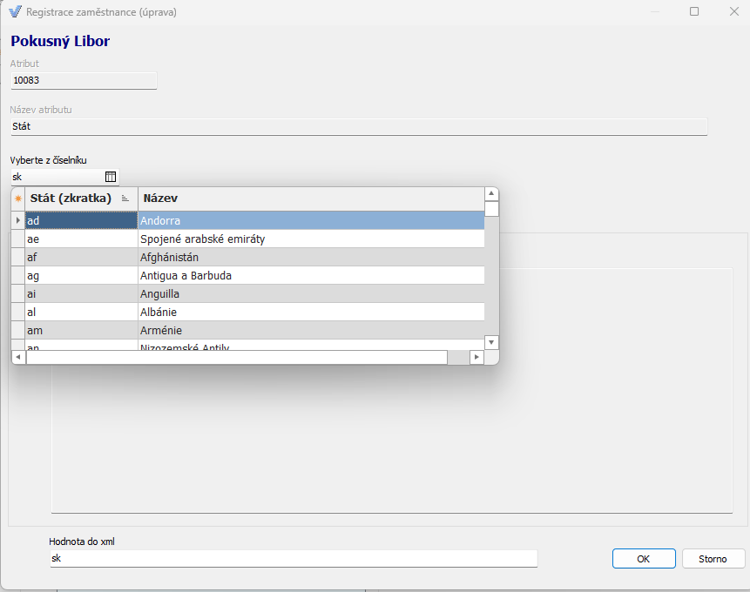This screenshot has width=750, height=592.
Task: Sort by the Stát (zkratka) column header
Action: point(71,198)
